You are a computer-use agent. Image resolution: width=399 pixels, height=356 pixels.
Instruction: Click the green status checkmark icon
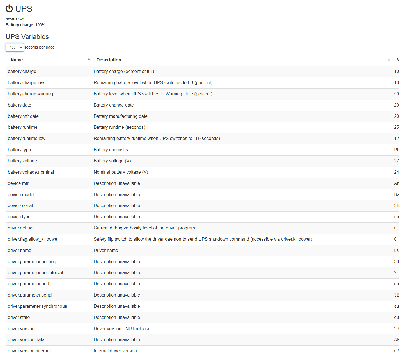pos(22,19)
